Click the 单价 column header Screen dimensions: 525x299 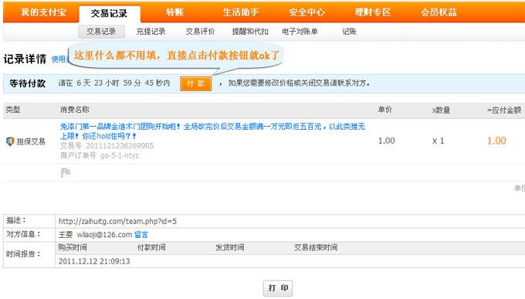[x=385, y=110]
